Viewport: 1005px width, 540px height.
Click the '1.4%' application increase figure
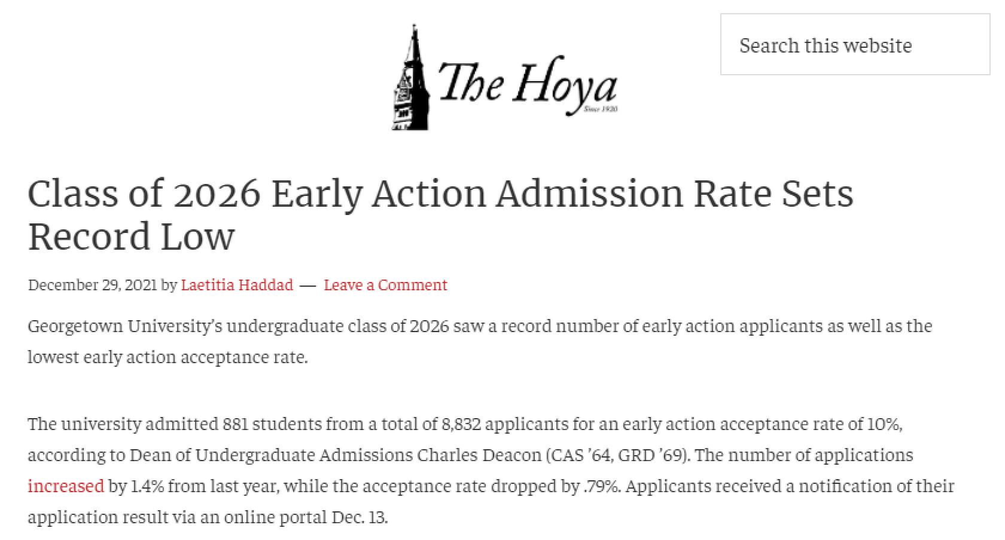(147, 486)
